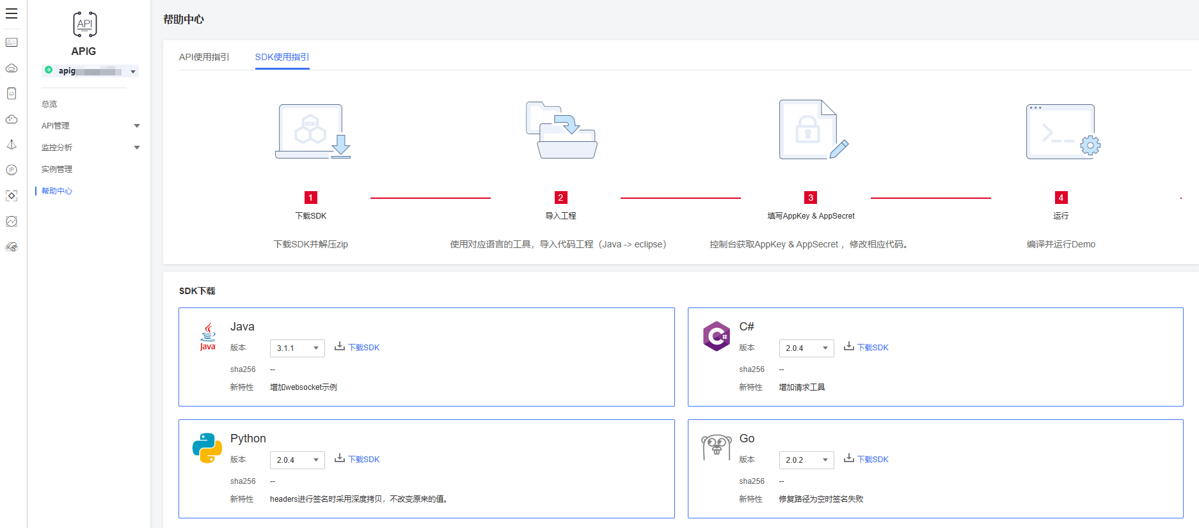Click the diamond frame icon in left rail
Viewport: 1199px width, 528px height.
[x=12, y=196]
